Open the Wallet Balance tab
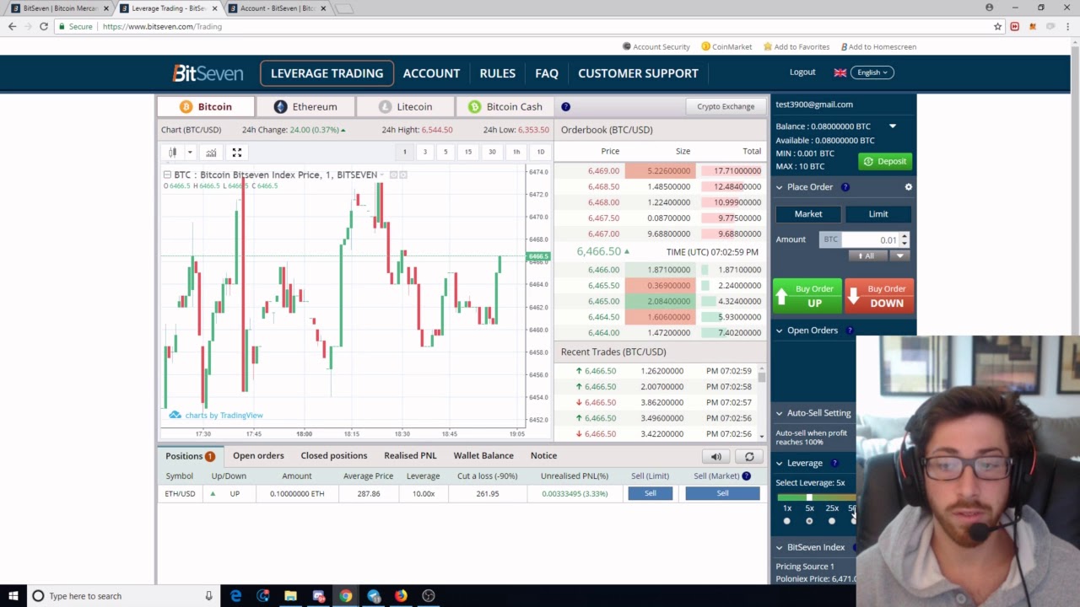The image size is (1080, 607). click(483, 456)
